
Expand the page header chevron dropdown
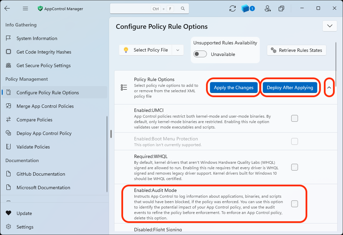point(330,26)
